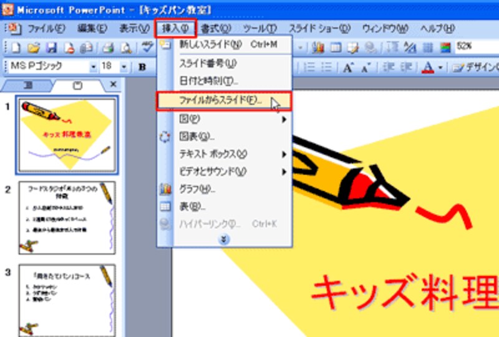
Task: Open the MS Pゴシック font name dropdown
Action: tap(93, 67)
